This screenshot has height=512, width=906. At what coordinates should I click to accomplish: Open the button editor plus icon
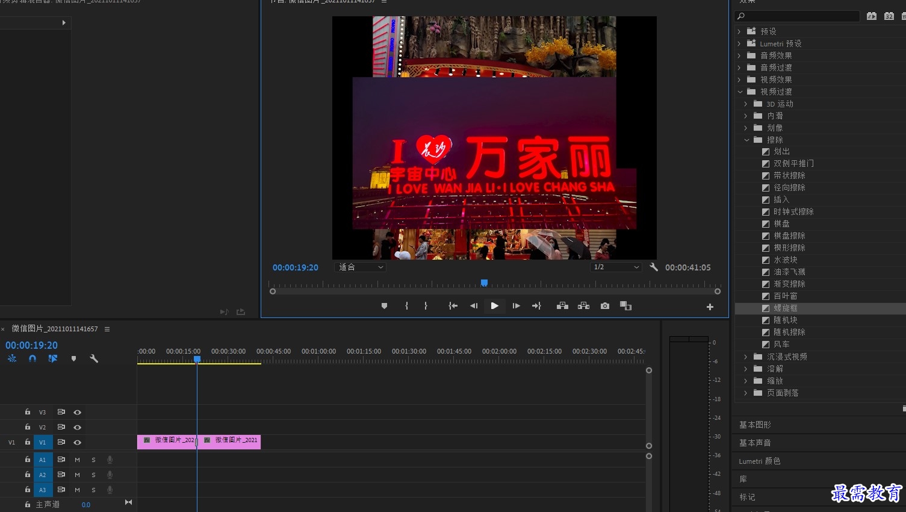710,307
